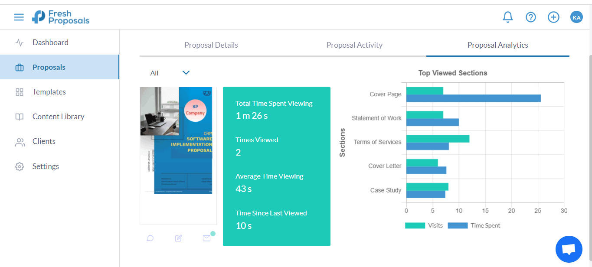Toggle Visits series in chart legend
This screenshot has height=267, width=592.
click(x=424, y=225)
